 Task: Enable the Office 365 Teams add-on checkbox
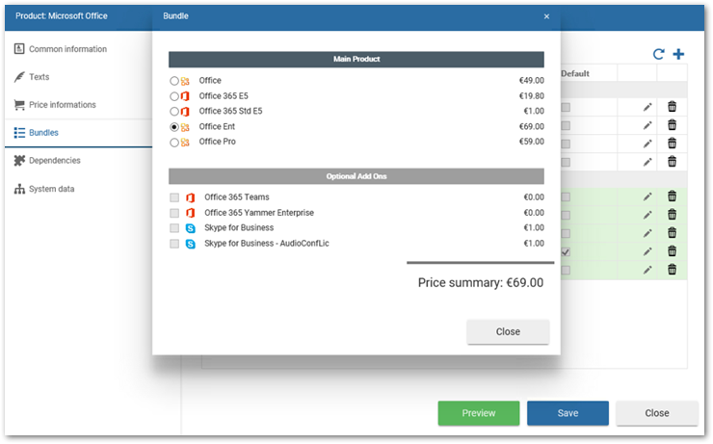pyautogui.click(x=174, y=197)
